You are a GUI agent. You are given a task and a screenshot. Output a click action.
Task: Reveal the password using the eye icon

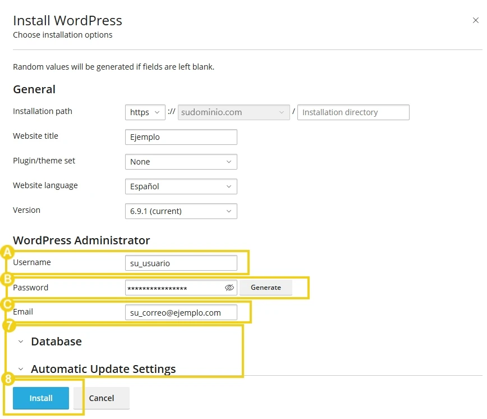(x=229, y=288)
